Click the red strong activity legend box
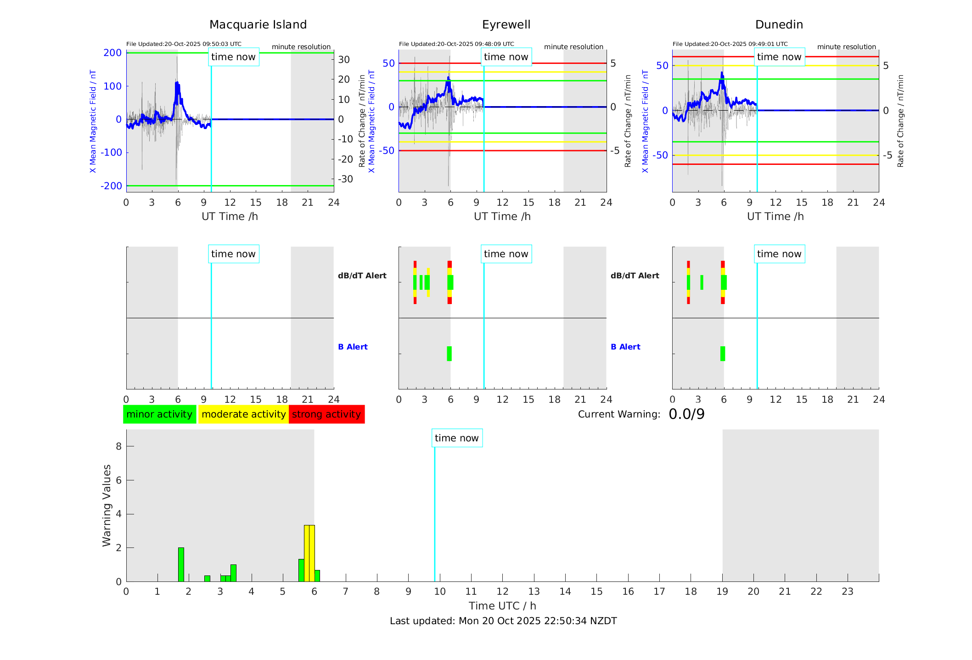 click(x=326, y=414)
